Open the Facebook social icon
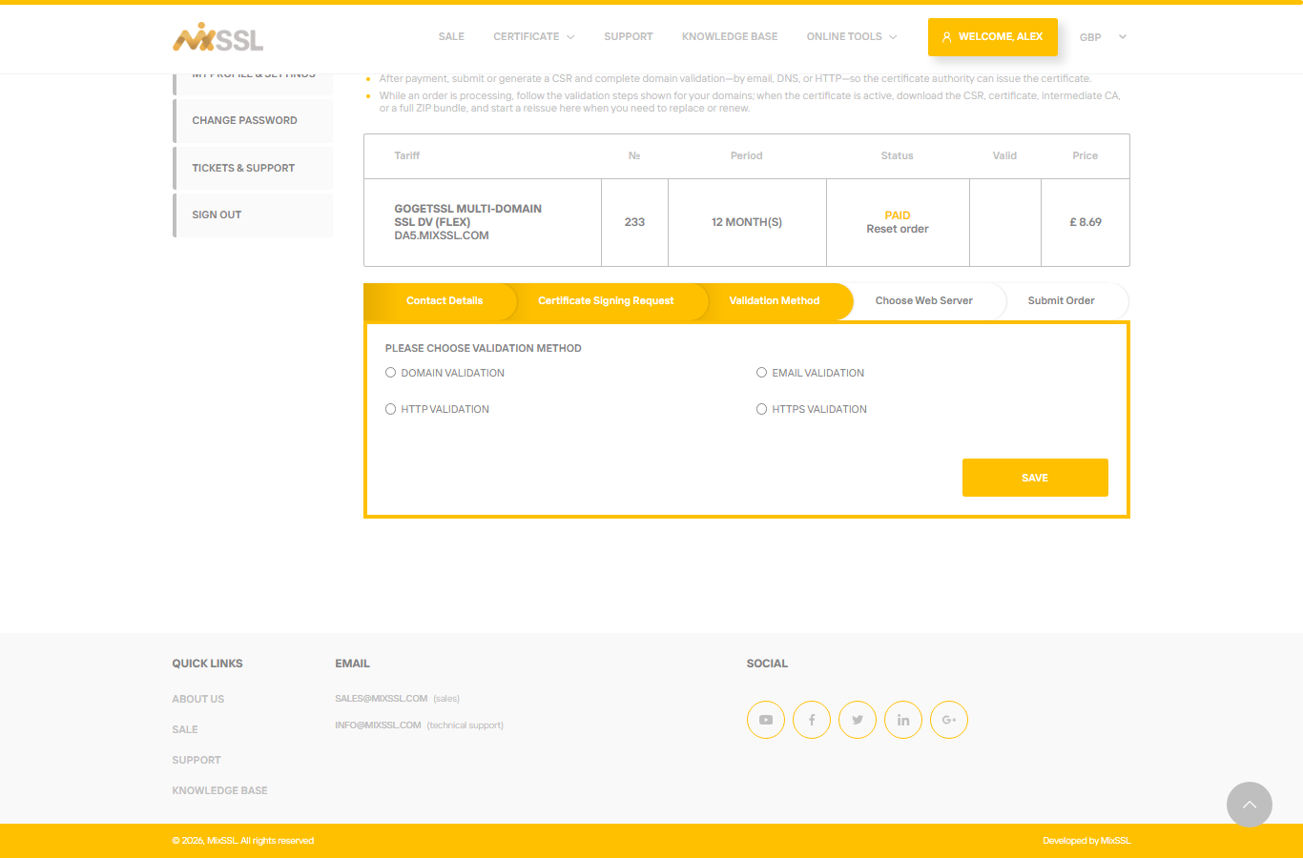 click(812, 720)
